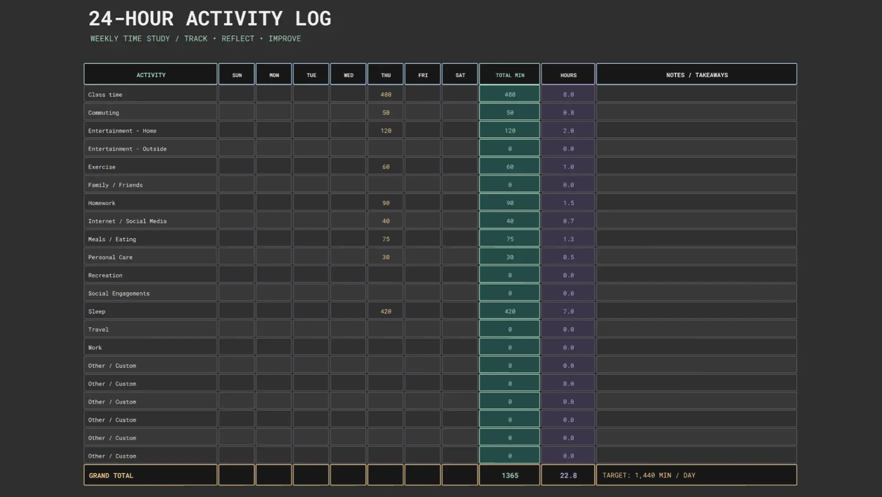882x497 pixels.
Task: Select the SUN column header
Action: click(236, 75)
